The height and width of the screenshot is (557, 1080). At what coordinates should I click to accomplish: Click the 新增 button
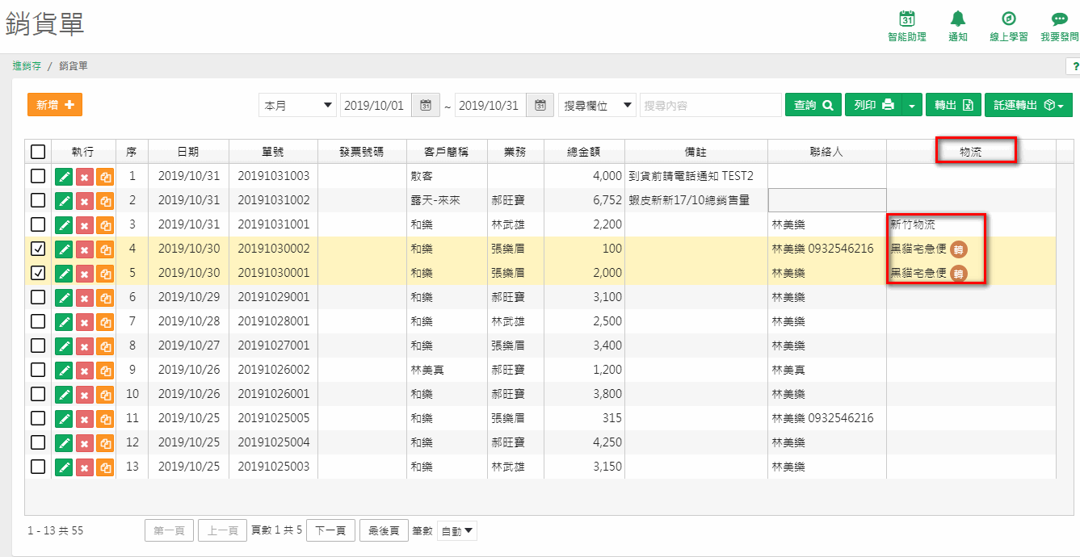coord(55,105)
